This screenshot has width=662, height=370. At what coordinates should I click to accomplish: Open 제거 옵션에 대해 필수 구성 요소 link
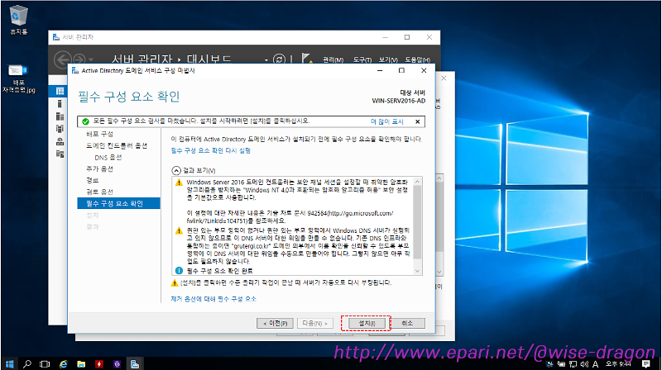pos(213,299)
